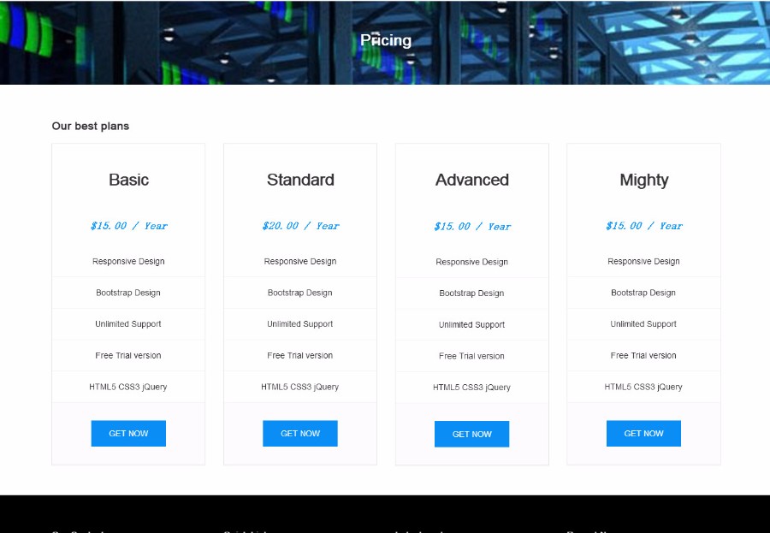
Task: Click Responsive Design in the Standard plan
Action: pos(300,261)
